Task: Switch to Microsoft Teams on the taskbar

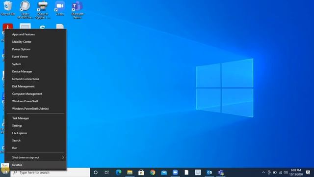Action: [221, 173]
